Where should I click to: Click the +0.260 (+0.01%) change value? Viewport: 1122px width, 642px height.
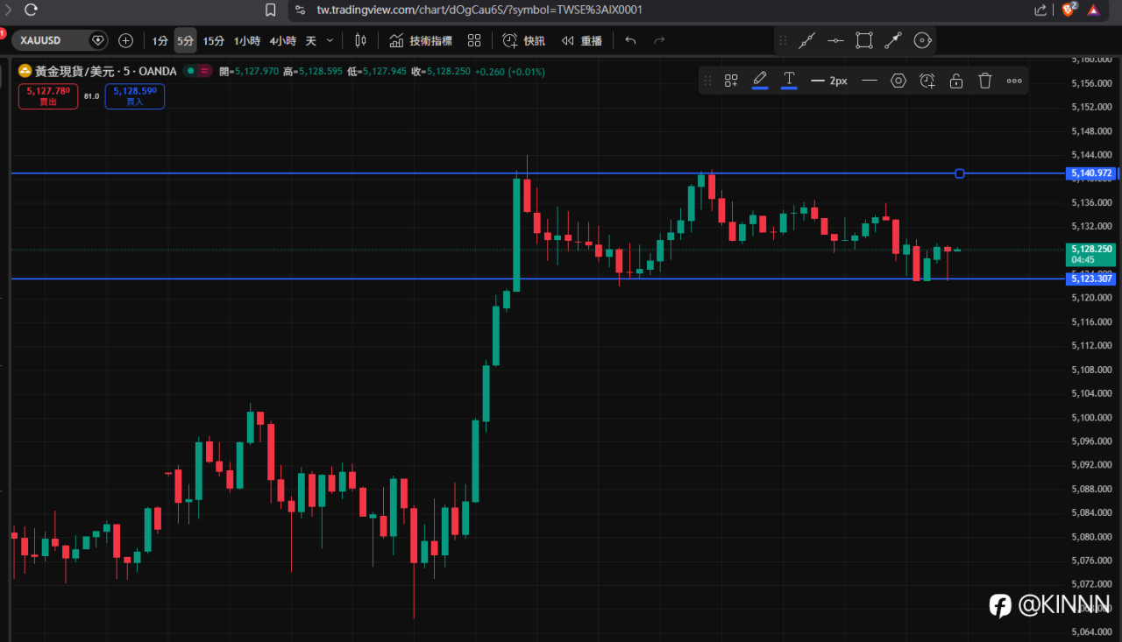(510, 71)
